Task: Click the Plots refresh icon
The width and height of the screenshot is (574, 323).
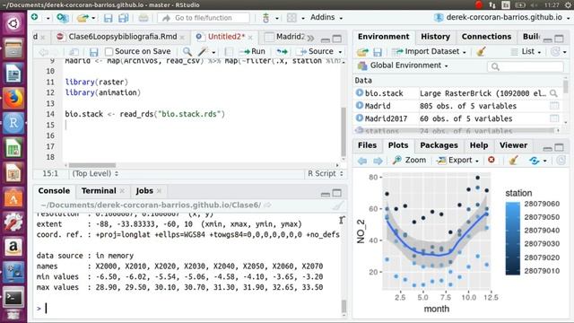Action: [x=535, y=161]
